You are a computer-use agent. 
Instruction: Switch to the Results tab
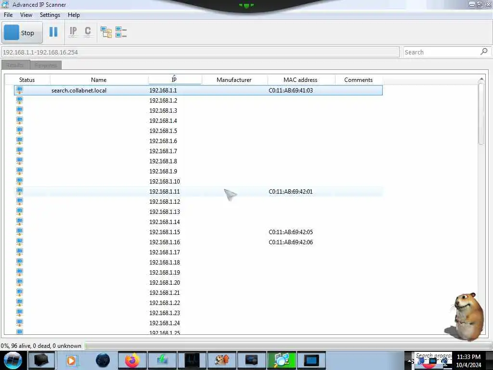pos(15,65)
